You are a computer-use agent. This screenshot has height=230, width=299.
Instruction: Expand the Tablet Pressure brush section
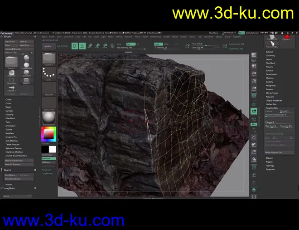click(x=12, y=145)
